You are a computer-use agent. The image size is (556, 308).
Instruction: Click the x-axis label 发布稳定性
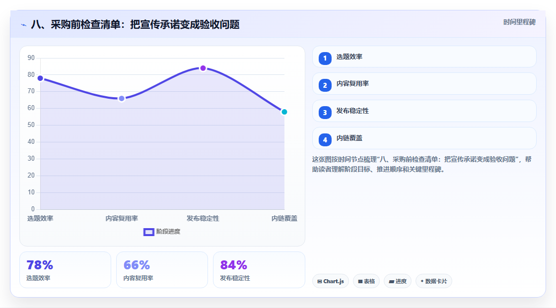click(x=203, y=219)
